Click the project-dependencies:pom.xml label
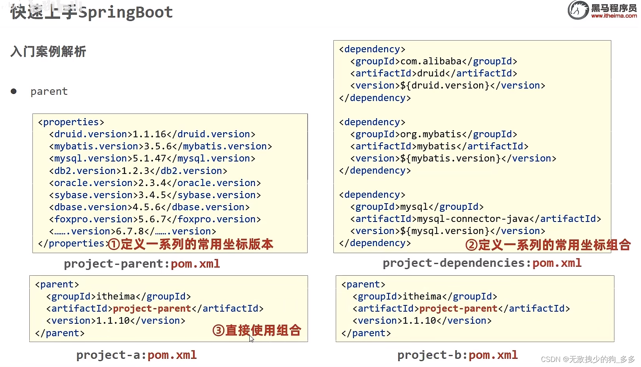The height and width of the screenshot is (367, 641). tap(482, 263)
